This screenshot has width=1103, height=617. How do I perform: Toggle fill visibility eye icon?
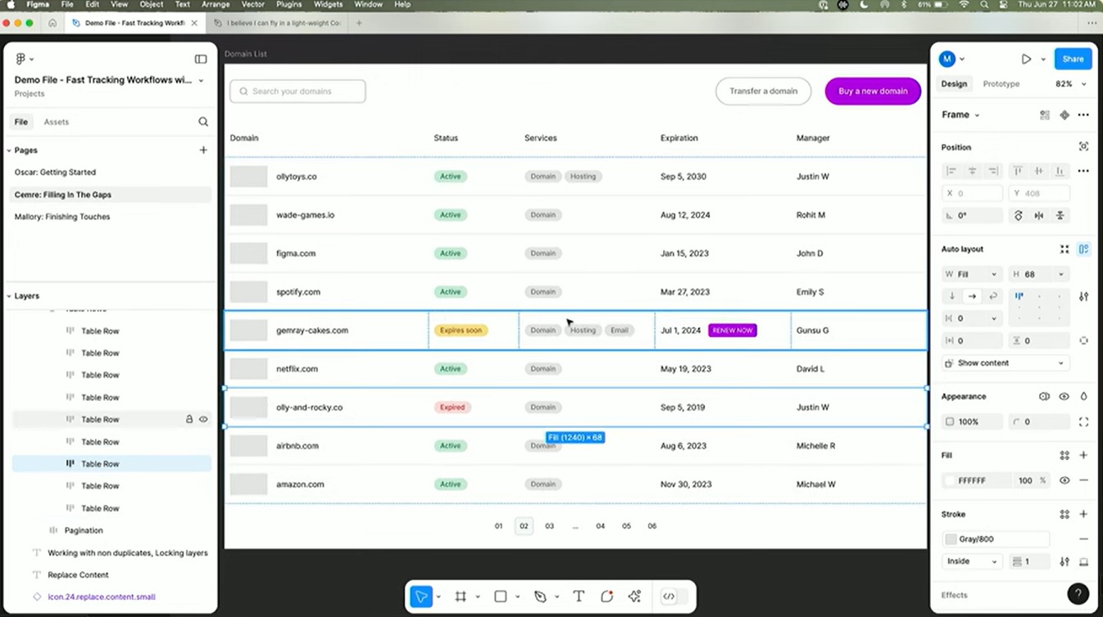(x=1064, y=480)
